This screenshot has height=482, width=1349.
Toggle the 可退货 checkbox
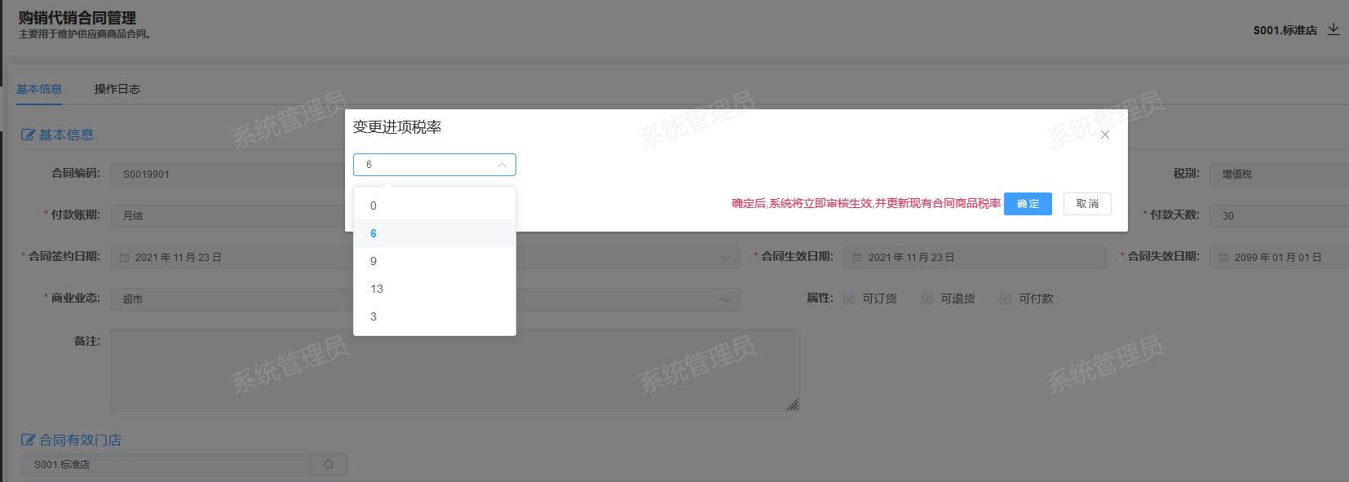point(927,298)
